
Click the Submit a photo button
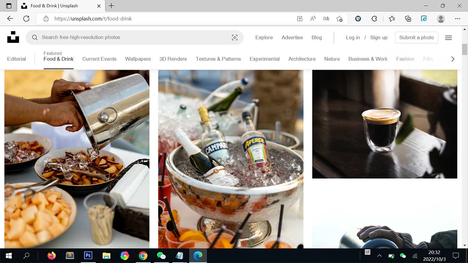[x=417, y=37]
